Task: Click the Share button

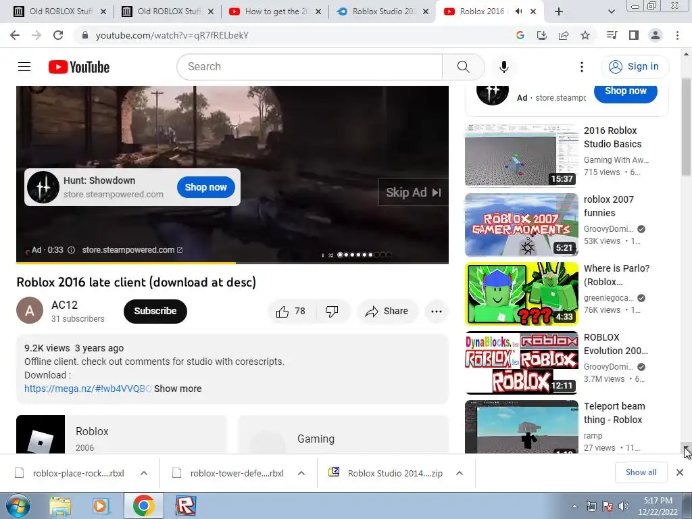Action: pos(387,311)
